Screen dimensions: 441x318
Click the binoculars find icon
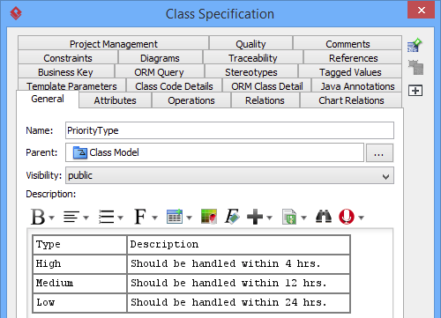[x=324, y=217]
